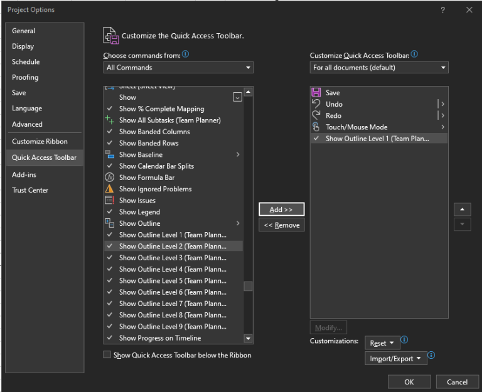
Task: Expand the Import/Export dropdown button
Action: pos(395,359)
